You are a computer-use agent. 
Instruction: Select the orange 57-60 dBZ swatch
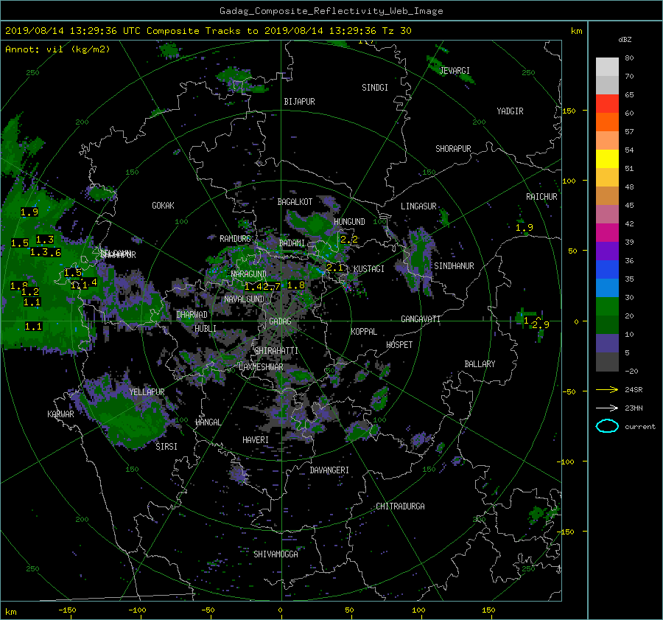click(607, 122)
